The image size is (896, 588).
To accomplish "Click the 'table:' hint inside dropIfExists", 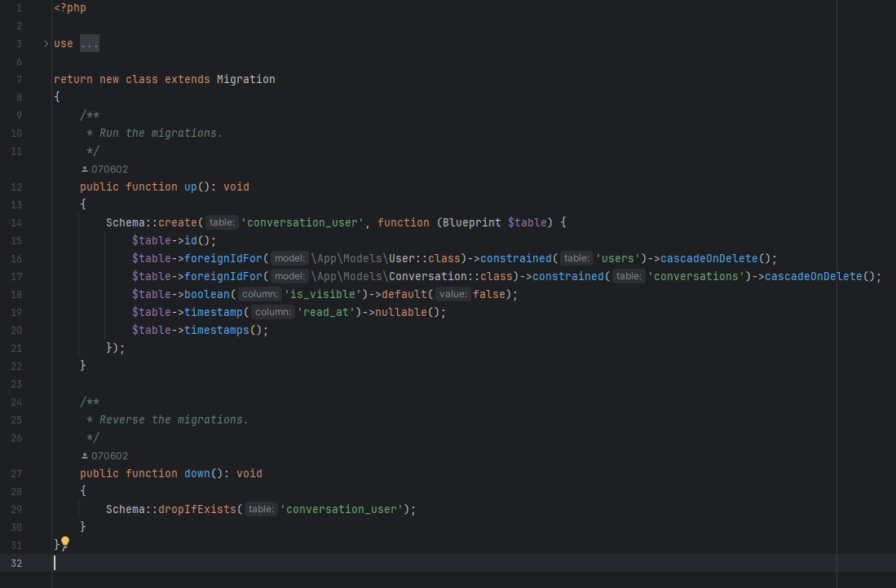I will coord(261,509).
